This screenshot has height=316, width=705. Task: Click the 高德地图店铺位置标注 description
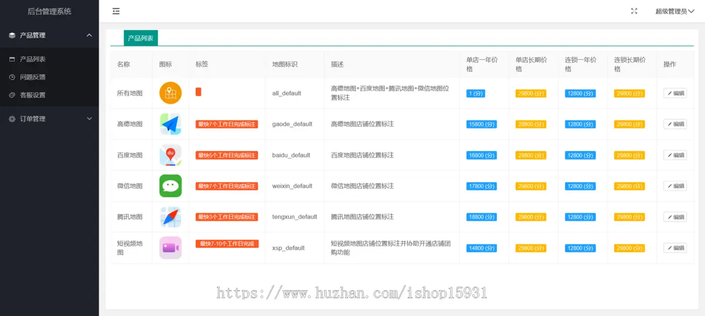click(x=362, y=124)
